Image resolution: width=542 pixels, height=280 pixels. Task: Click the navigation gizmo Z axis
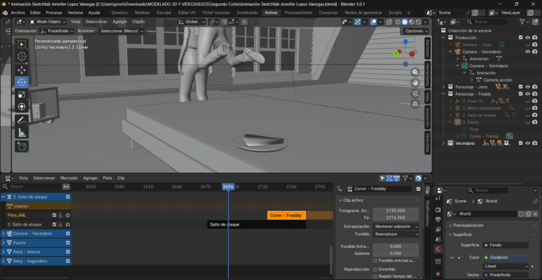click(406, 42)
